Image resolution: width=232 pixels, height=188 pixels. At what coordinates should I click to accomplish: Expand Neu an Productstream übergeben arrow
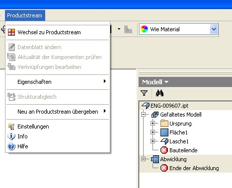coord(105,111)
